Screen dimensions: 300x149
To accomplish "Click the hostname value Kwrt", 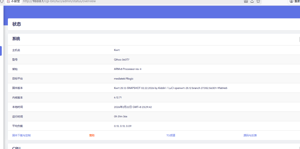I will (x=117, y=50).
